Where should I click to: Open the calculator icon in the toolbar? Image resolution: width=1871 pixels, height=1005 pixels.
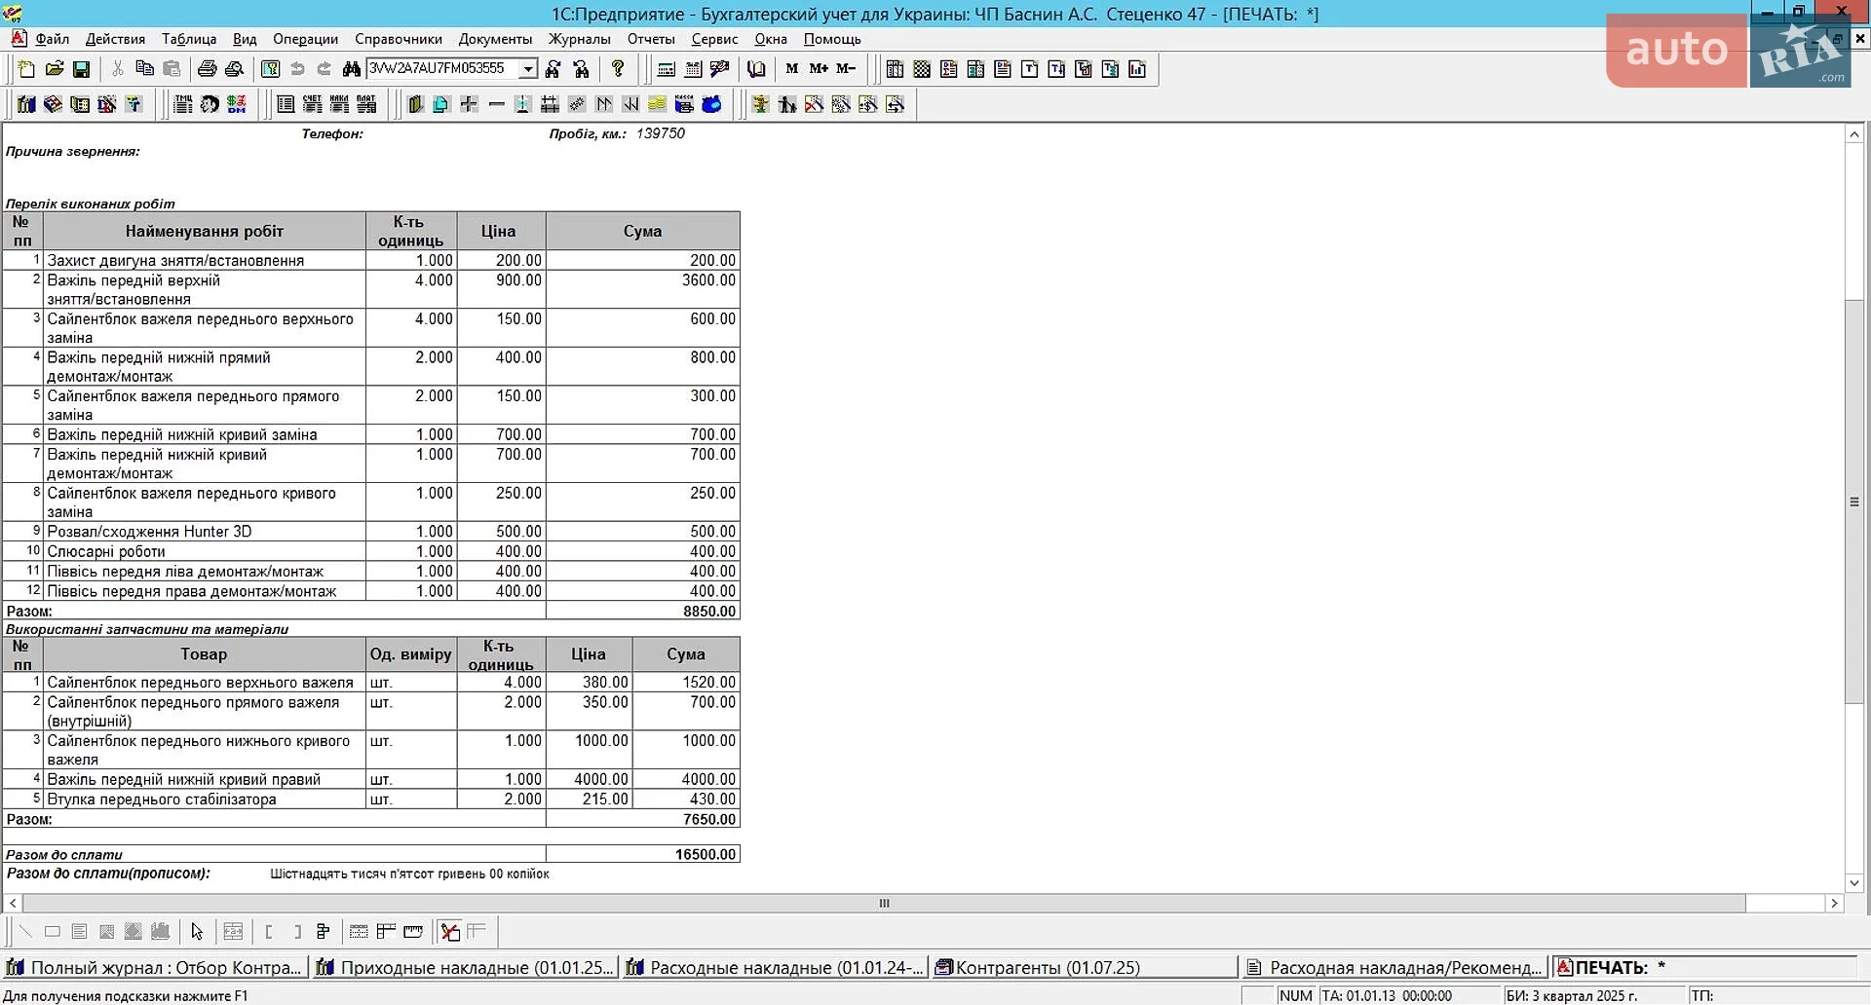667,69
